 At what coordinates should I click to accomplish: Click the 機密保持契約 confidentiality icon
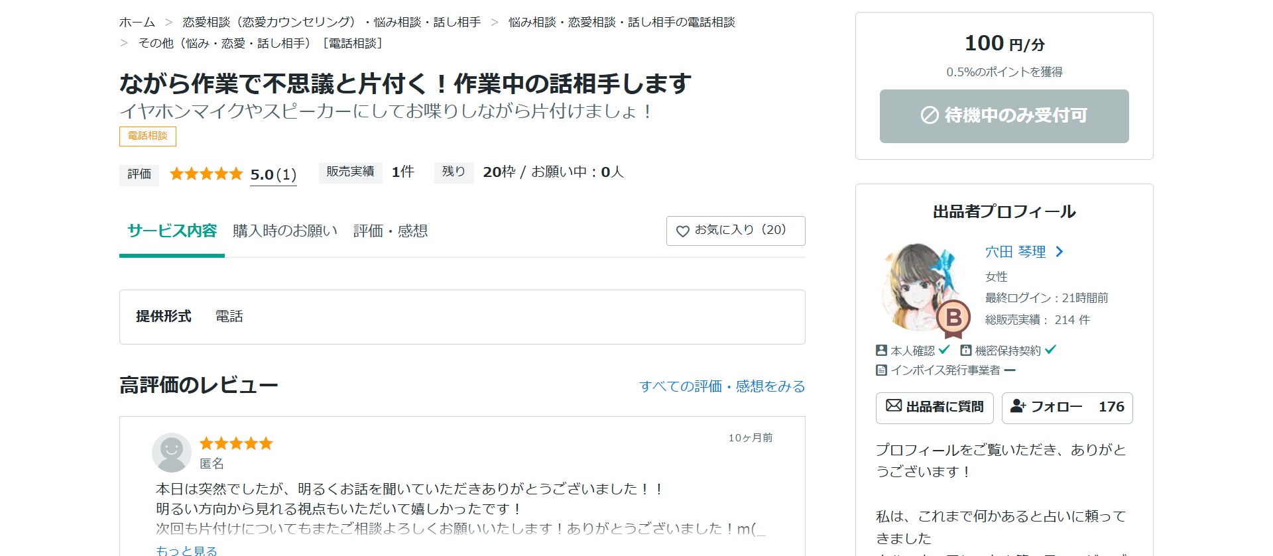[966, 351]
